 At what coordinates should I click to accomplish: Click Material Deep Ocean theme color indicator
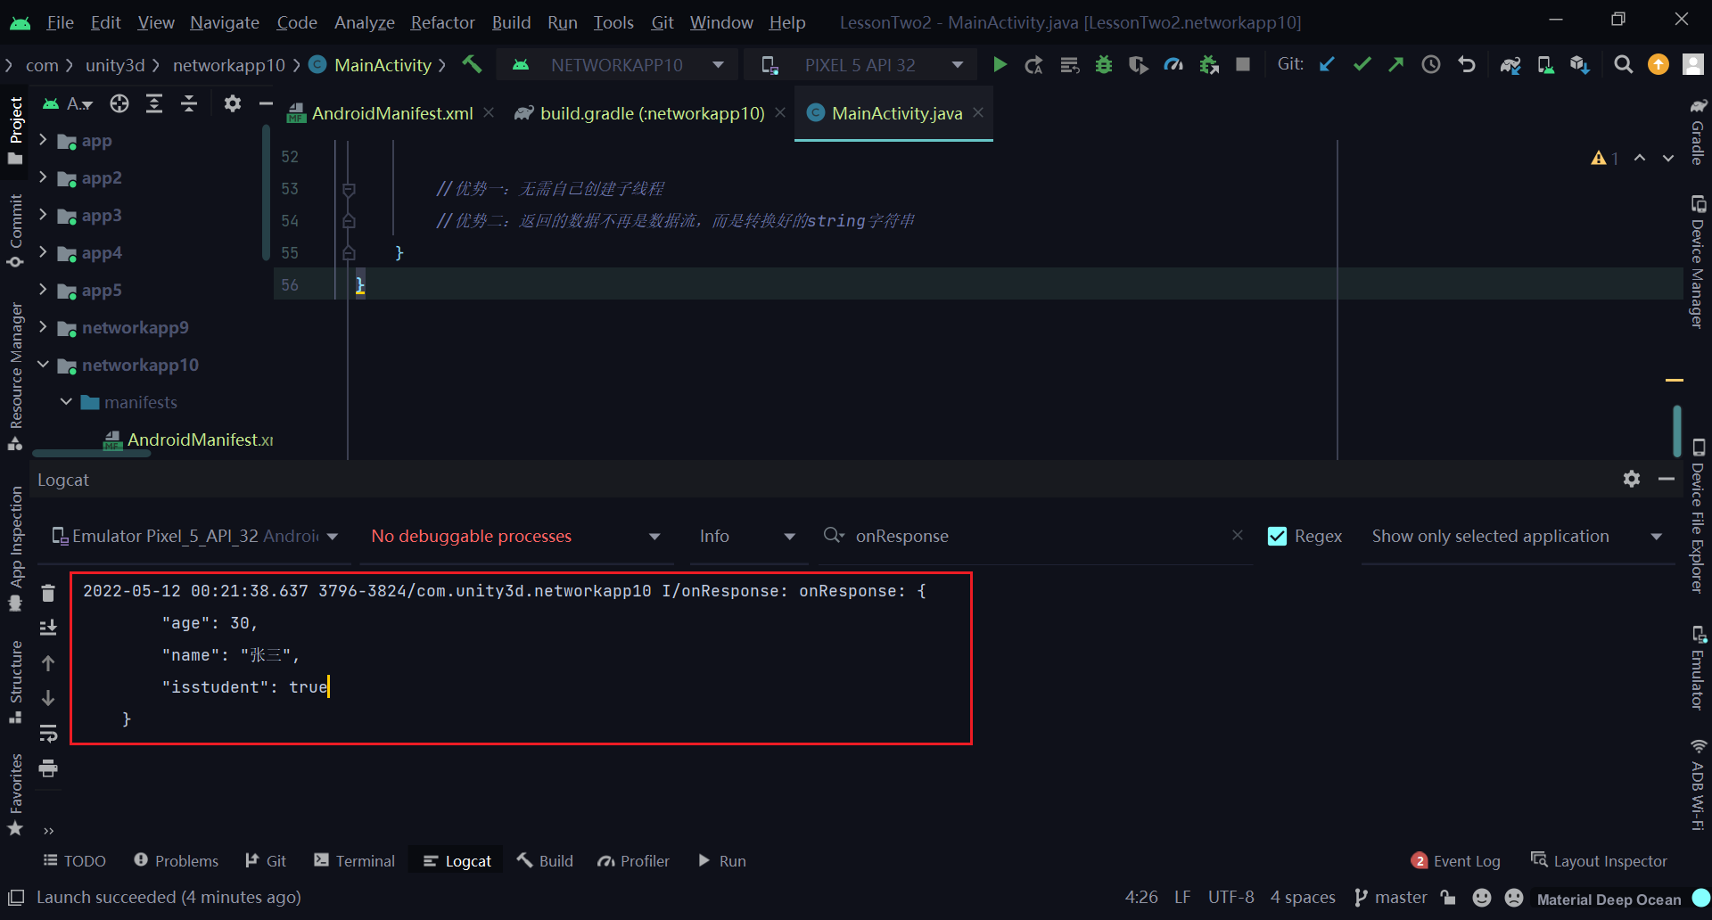pos(1701,898)
